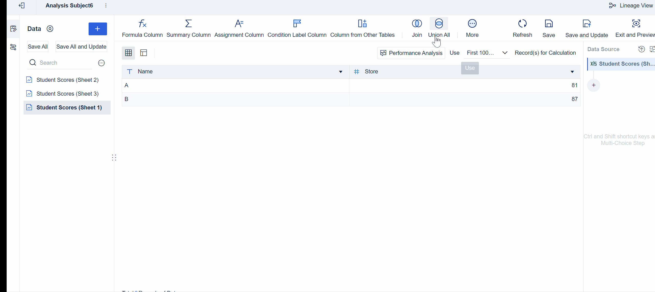Open the Name column dropdown arrow
The image size is (655, 292).
tap(341, 72)
